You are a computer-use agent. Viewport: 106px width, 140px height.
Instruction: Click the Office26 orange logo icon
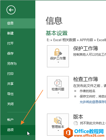click(x=68, y=133)
